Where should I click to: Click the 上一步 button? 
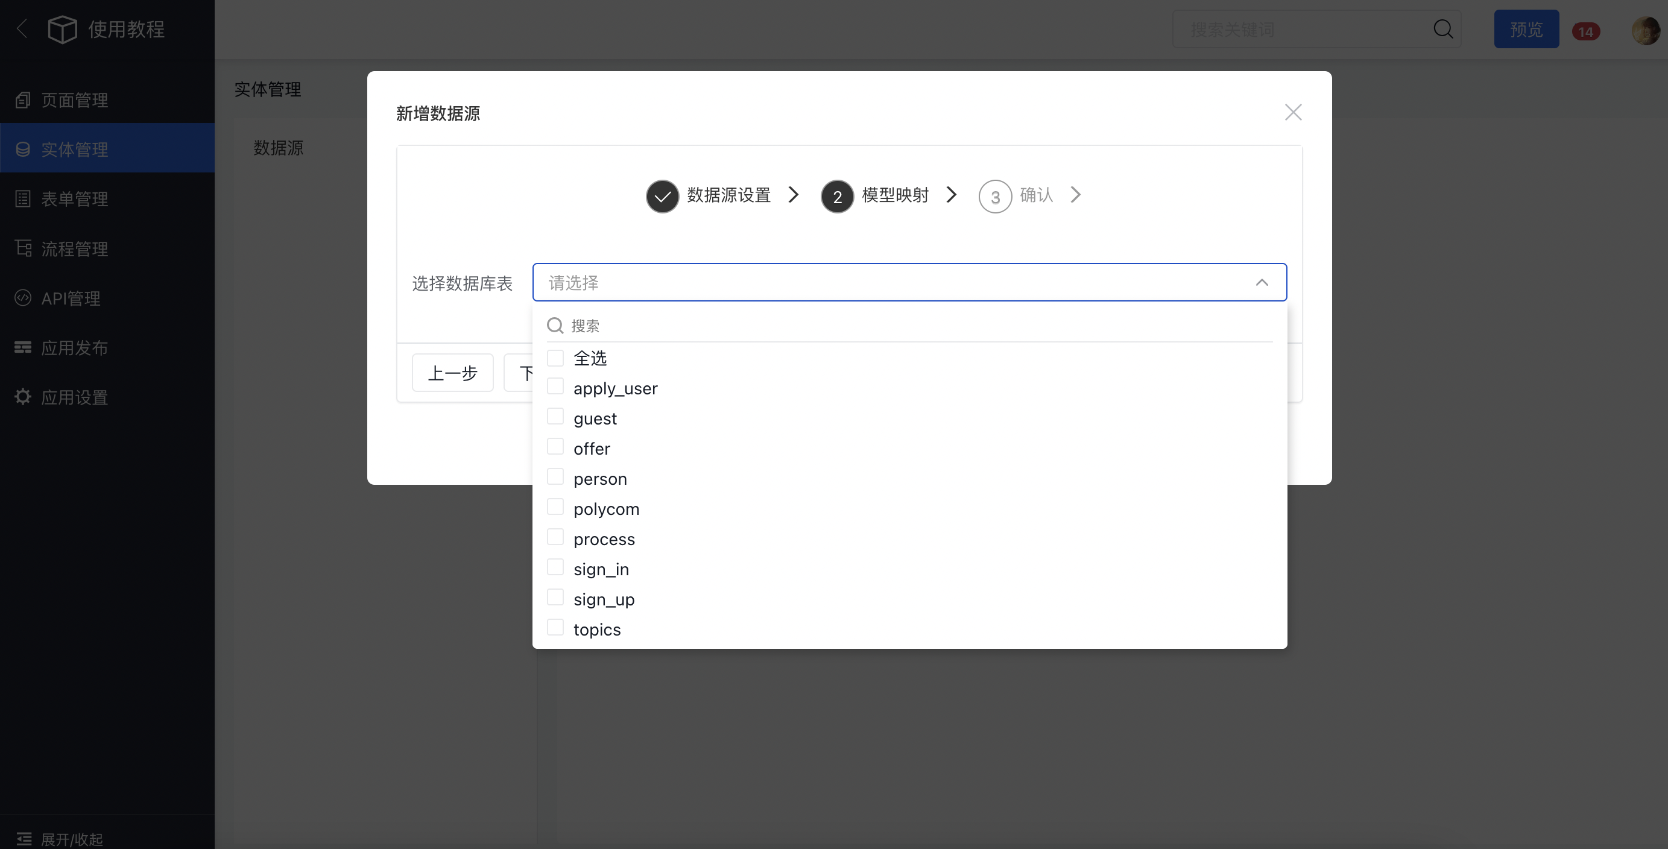[x=453, y=373]
